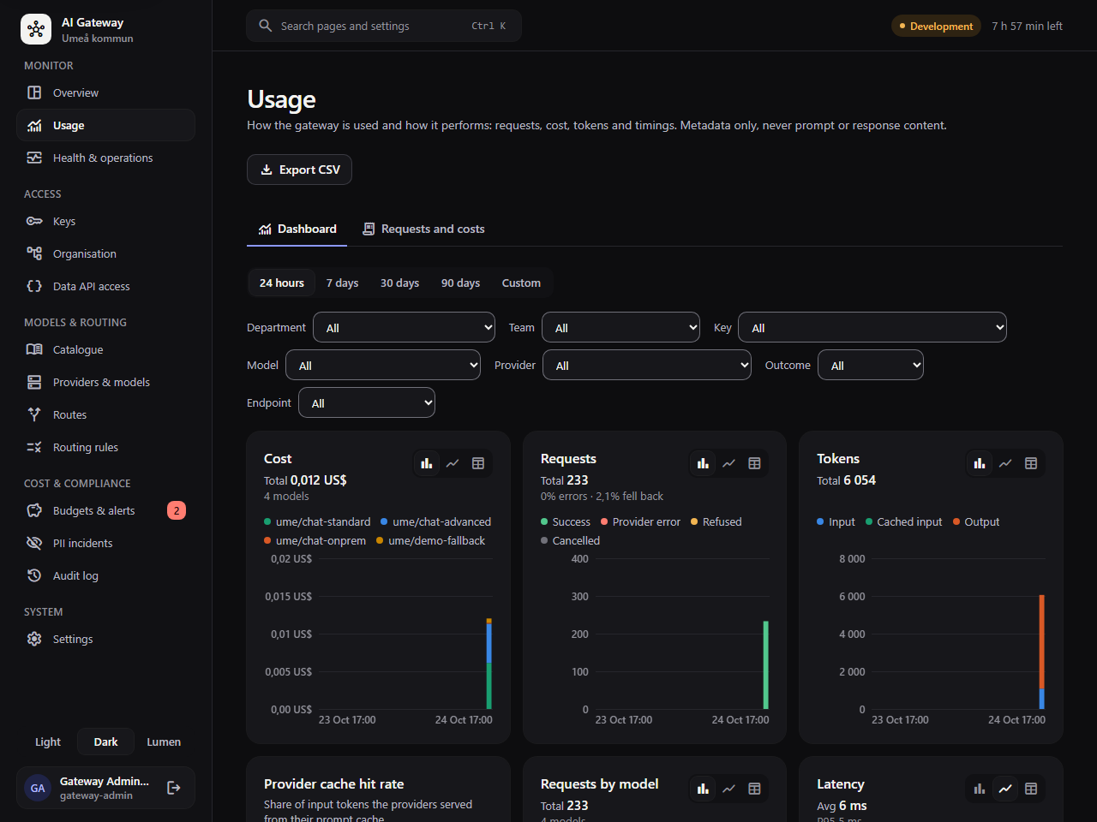
Task: Select the Dashboard tab
Action: [x=297, y=229]
